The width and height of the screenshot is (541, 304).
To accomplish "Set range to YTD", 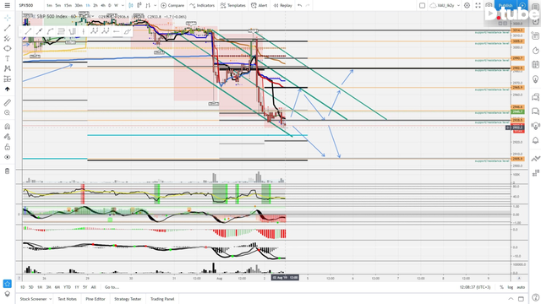I will (x=68, y=287).
